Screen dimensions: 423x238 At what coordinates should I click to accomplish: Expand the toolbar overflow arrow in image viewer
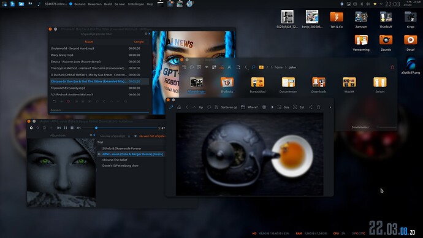(330, 107)
